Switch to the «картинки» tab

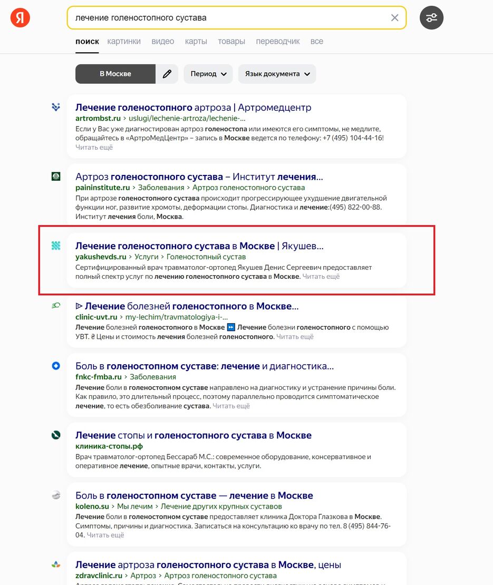[124, 42]
